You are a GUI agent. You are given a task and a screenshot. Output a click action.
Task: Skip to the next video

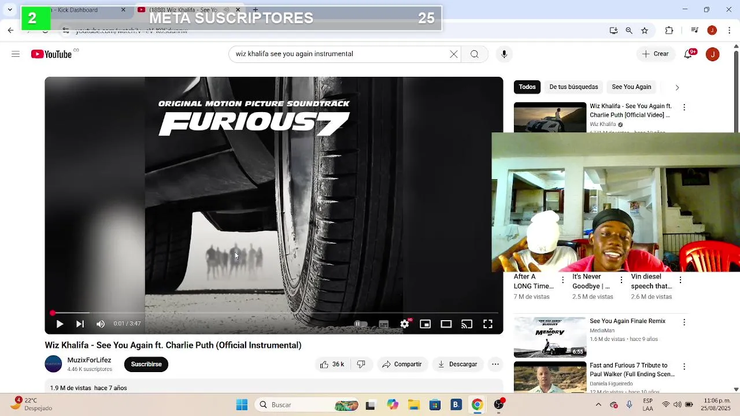tap(80, 324)
